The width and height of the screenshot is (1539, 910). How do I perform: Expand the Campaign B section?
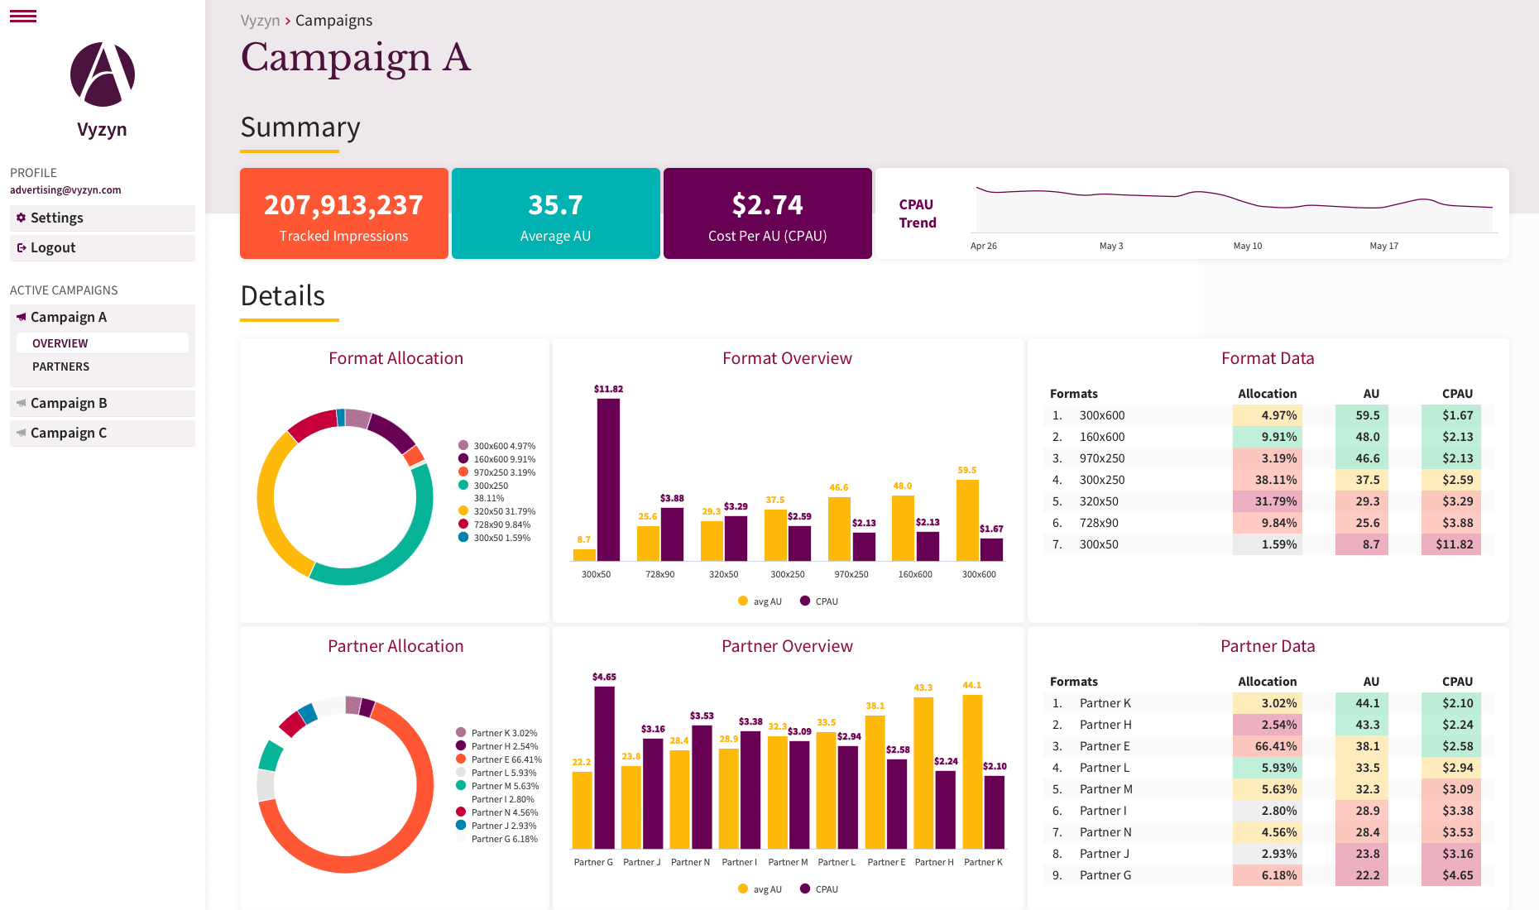(x=69, y=403)
